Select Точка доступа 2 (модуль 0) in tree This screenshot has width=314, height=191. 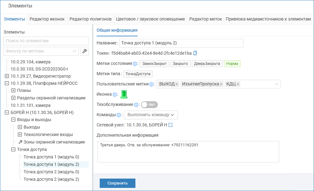pyautogui.click(x=51, y=172)
